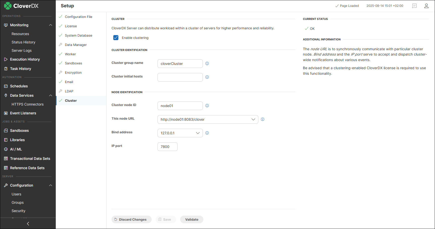Click the Validate button

coord(192,219)
